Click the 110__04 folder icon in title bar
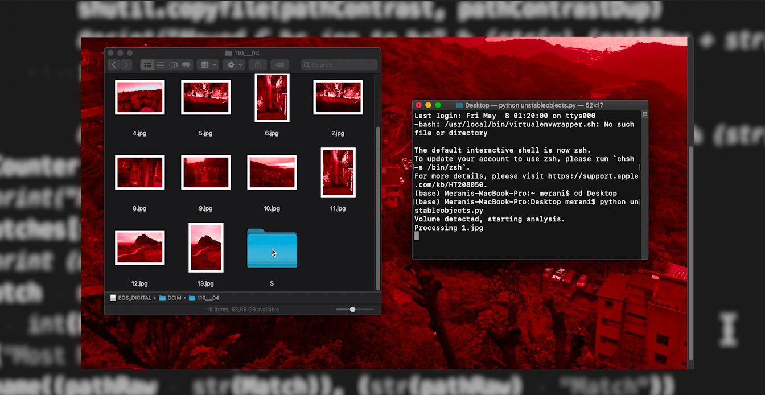The image size is (765, 395). pyautogui.click(x=228, y=53)
